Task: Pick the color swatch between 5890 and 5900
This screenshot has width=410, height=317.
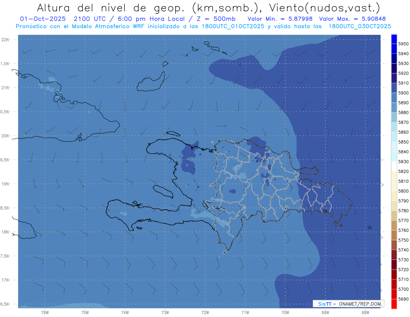Action: tap(394, 98)
